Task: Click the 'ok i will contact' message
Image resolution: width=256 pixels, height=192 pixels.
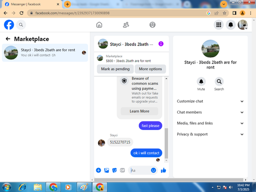Action: (x=146, y=153)
